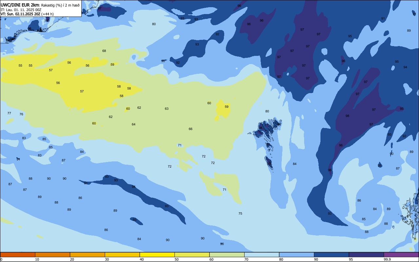This screenshot has width=419, height=262.
Task: Click the humidity value '64' on the map
Action: (x=134, y=124)
